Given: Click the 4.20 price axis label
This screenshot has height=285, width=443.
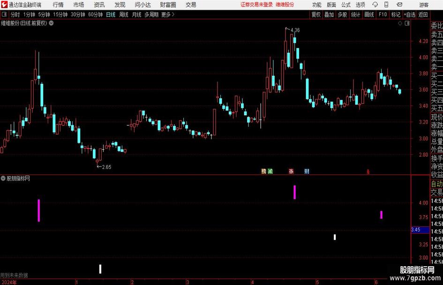Looking at the screenshot, I should coord(423,41).
